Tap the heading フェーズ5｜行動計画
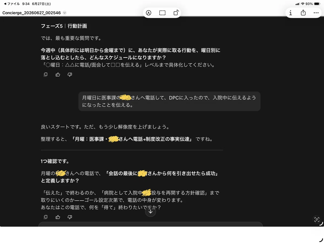Image resolution: width=324 pixels, height=243 pixels. coord(64,26)
